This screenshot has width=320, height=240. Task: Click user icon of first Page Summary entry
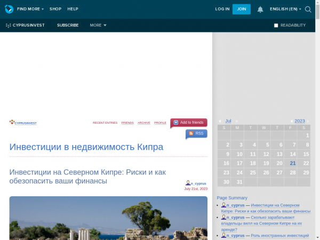(223, 205)
